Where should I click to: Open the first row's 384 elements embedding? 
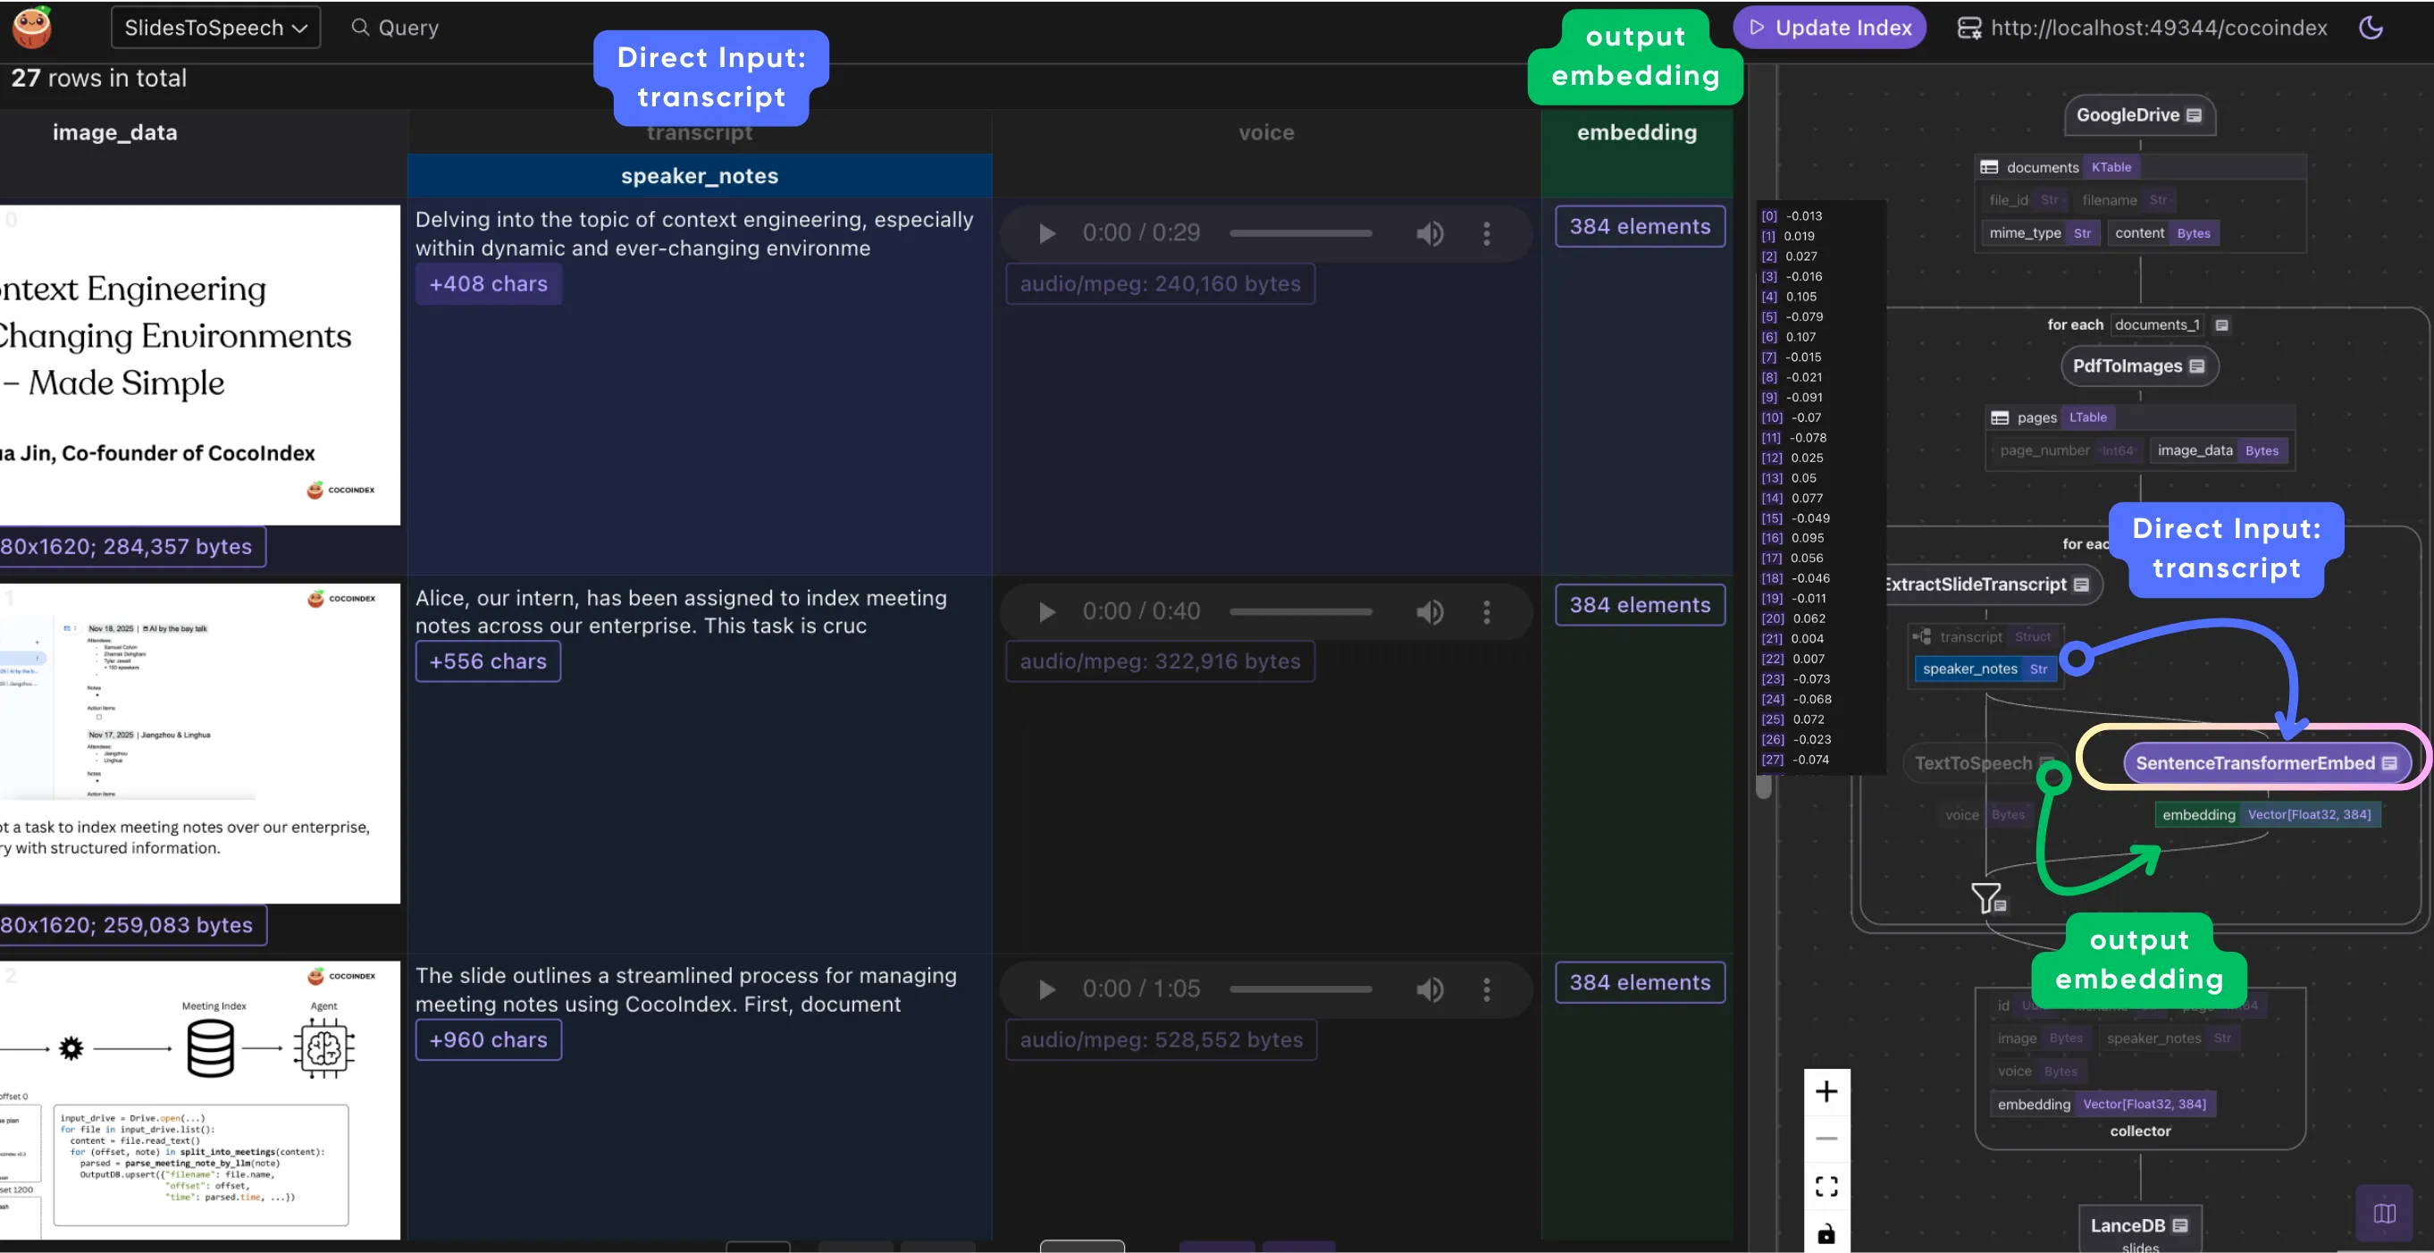(1640, 226)
